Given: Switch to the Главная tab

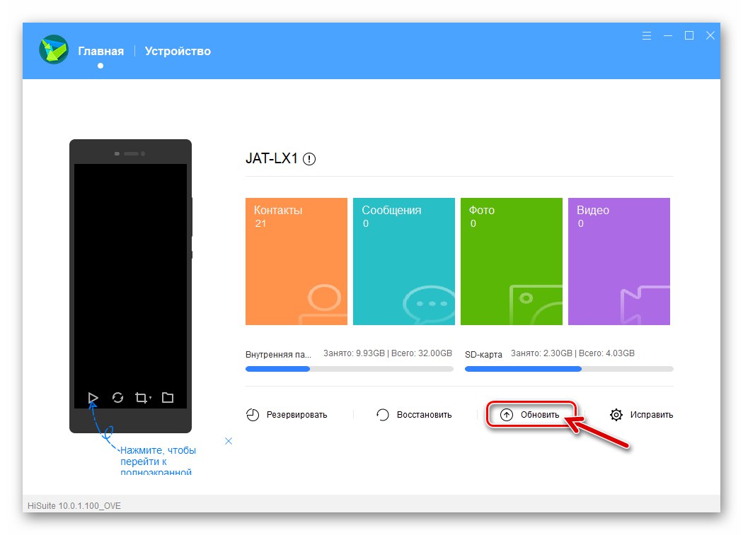Looking at the screenshot, I should (101, 51).
